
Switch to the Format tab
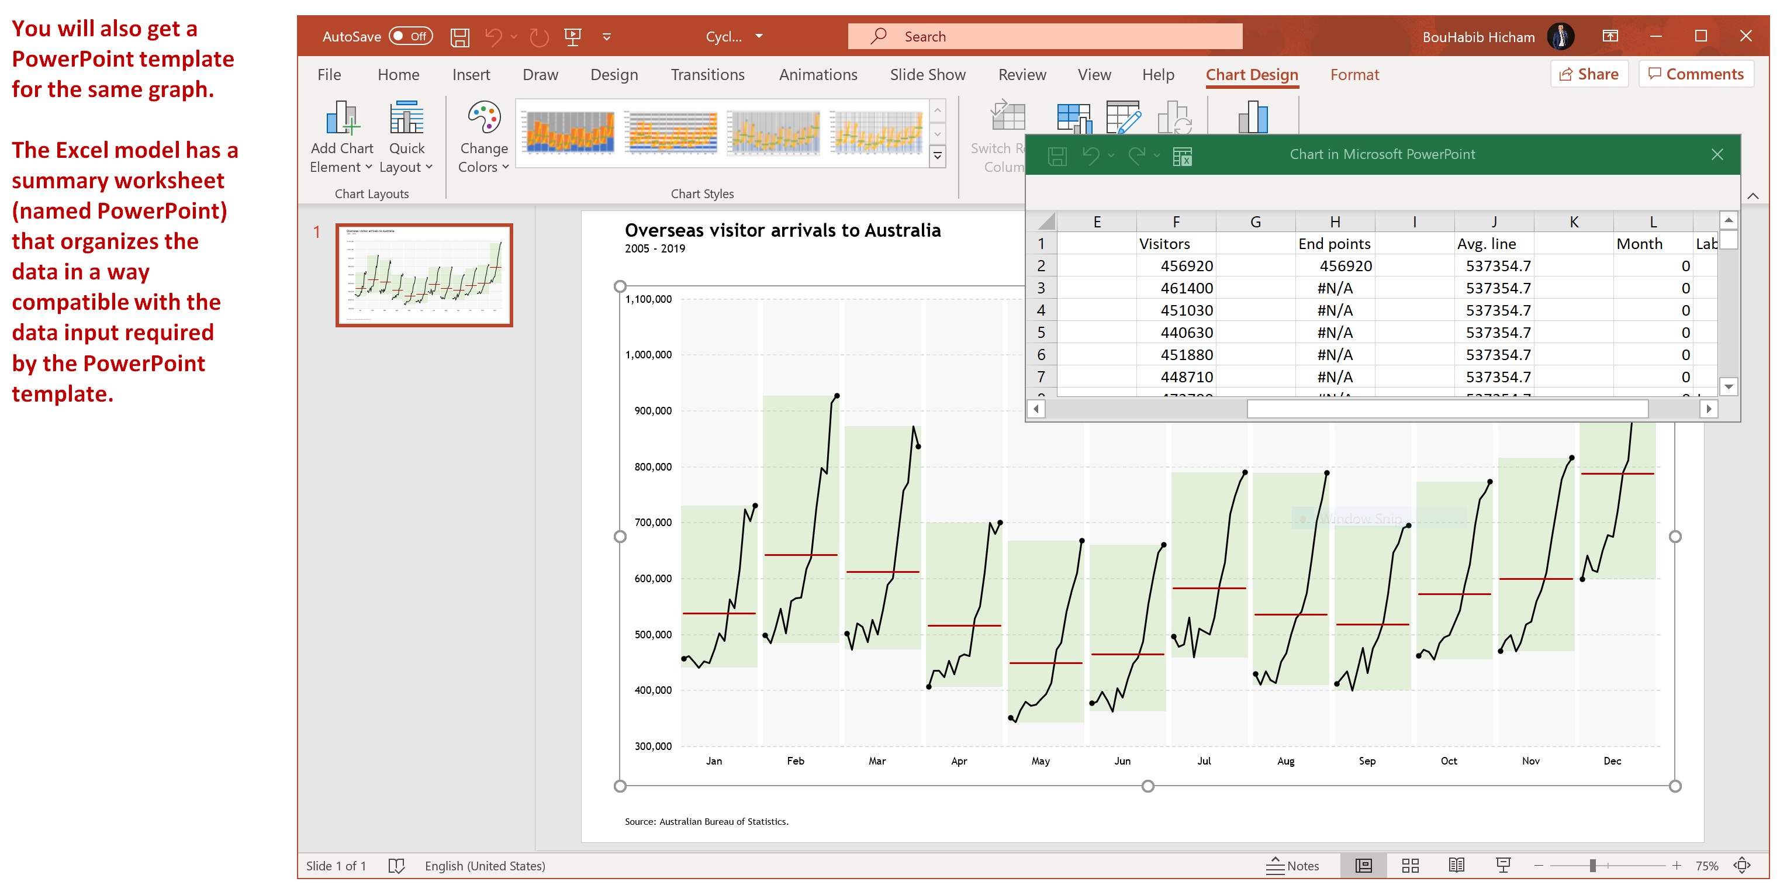point(1354,75)
